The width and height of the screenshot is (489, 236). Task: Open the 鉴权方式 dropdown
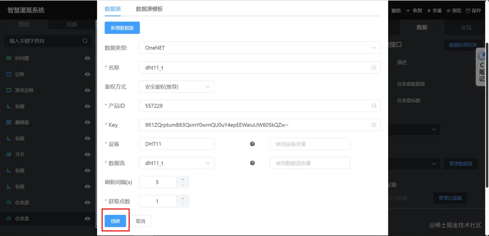177,87
